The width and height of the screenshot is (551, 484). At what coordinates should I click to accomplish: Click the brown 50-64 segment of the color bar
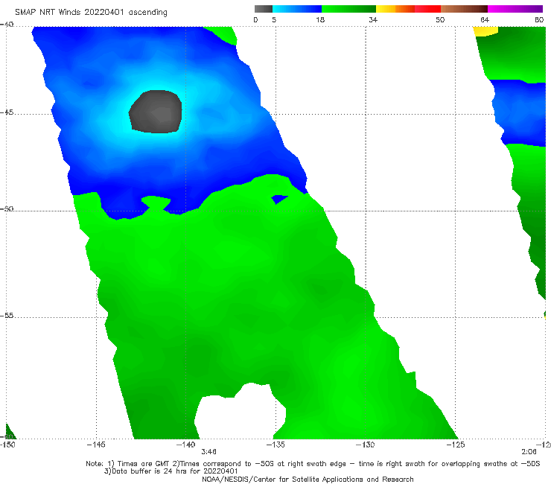click(464, 9)
